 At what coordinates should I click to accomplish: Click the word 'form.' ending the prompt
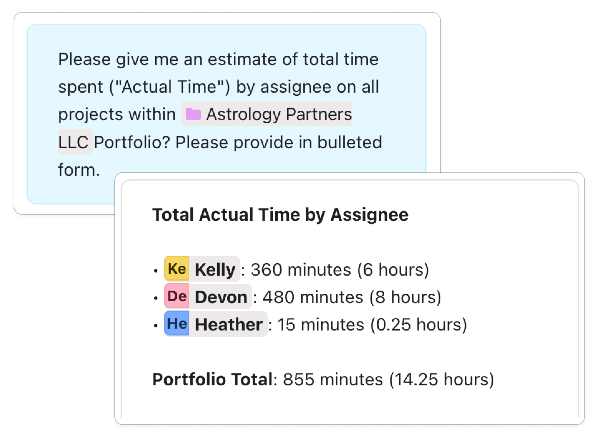point(79,170)
